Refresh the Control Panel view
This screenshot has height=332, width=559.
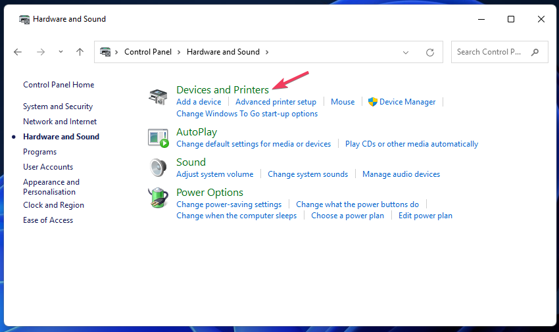(430, 53)
